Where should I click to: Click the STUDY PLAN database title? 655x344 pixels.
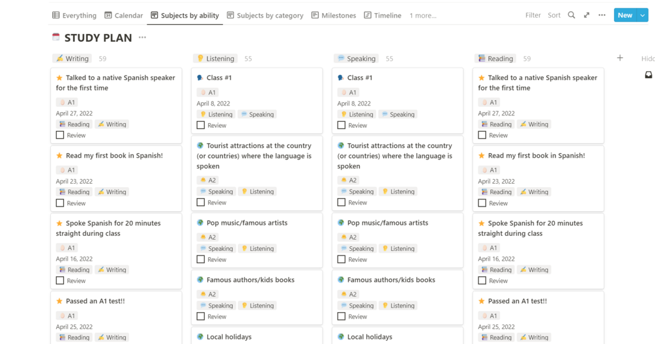point(98,38)
